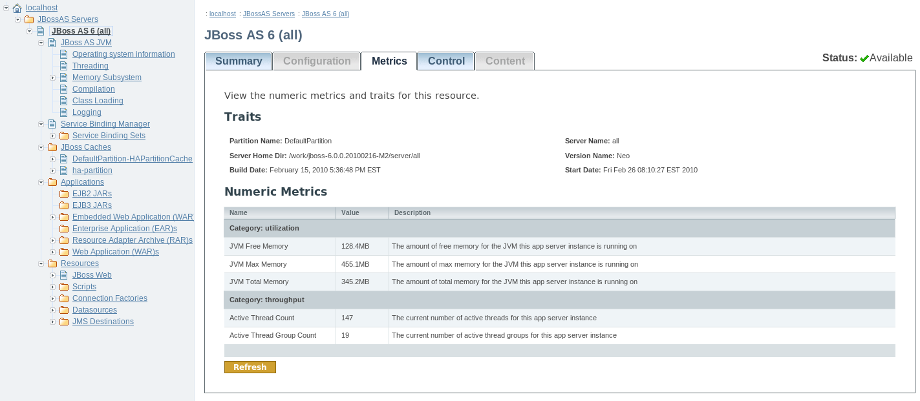Screen dimensions: 920x401
Task: Click the green Available status checkmark
Action: pos(864,58)
